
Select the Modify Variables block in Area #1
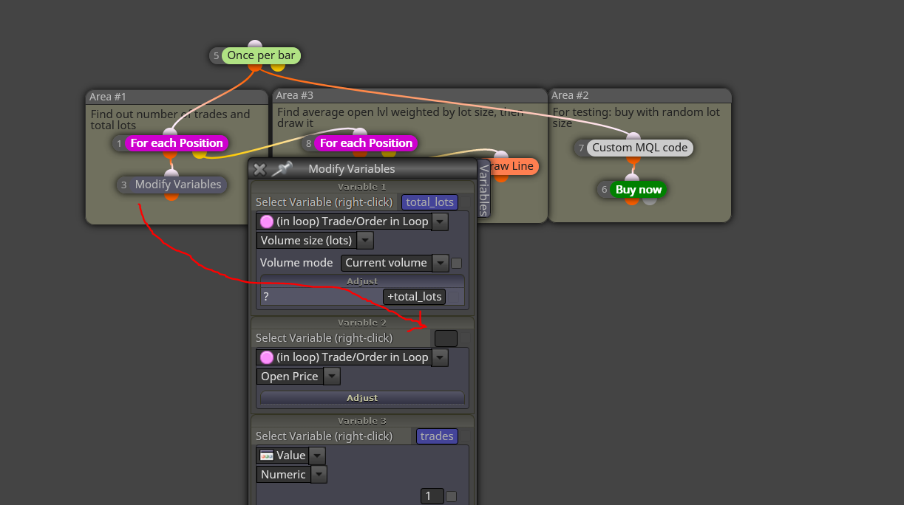[178, 185]
